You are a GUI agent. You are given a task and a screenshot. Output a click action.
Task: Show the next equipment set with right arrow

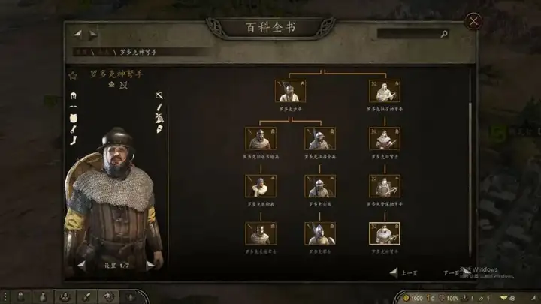150,266
